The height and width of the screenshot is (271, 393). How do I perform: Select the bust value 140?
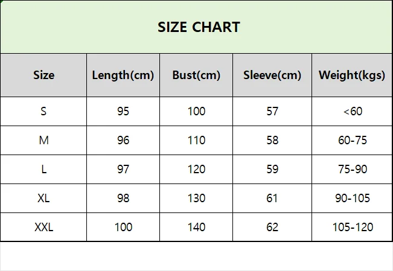[x=196, y=227]
